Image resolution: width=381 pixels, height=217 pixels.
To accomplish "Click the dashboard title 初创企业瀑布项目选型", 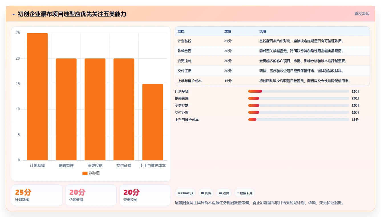I will click(x=72, y=14).
